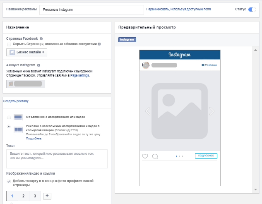Open the Instagram account selector dropdown
262x204 pixels.
[x=26, y=84]
